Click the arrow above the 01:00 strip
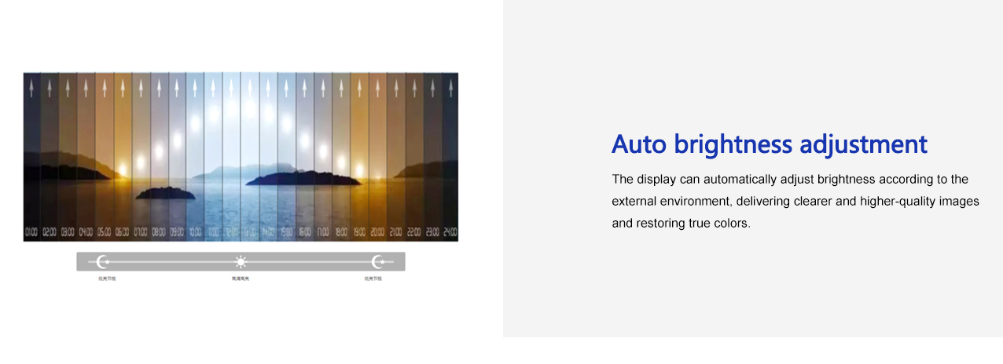 pyautogui.click(x=31, y=86)
